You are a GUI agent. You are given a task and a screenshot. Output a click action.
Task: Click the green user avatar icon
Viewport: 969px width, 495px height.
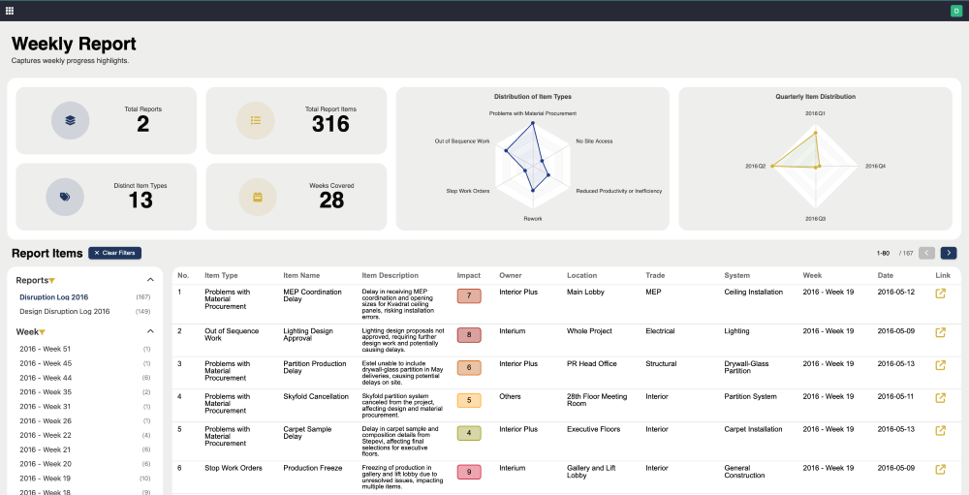point(955,11)
